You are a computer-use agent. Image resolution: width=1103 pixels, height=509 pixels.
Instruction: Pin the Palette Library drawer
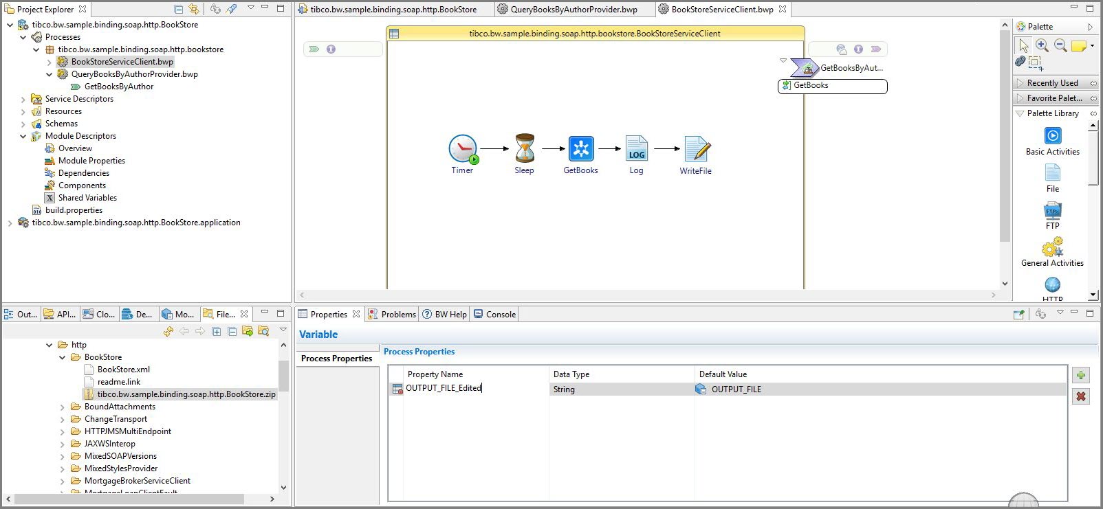click(x=1093, y=113)
